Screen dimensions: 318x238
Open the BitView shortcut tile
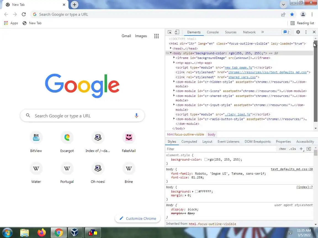pos(36,142)
